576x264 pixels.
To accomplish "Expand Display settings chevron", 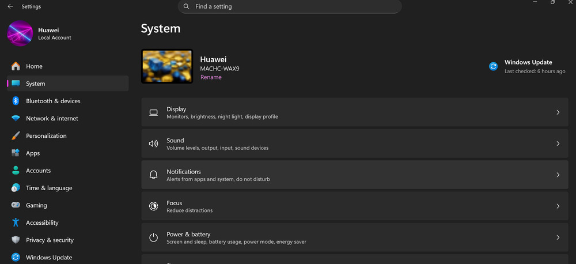I will [558, 112].
